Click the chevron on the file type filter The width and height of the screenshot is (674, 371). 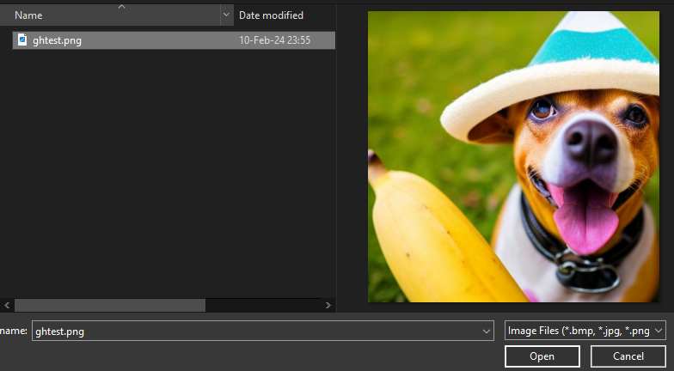point(659,331)
